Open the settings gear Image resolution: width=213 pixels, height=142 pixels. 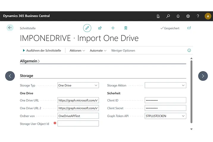tap(188, 16)
